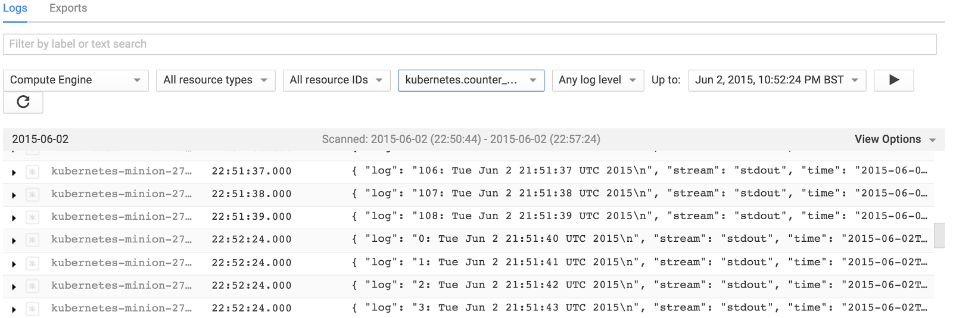Select the Logs tab

click(x=15, y=8)
